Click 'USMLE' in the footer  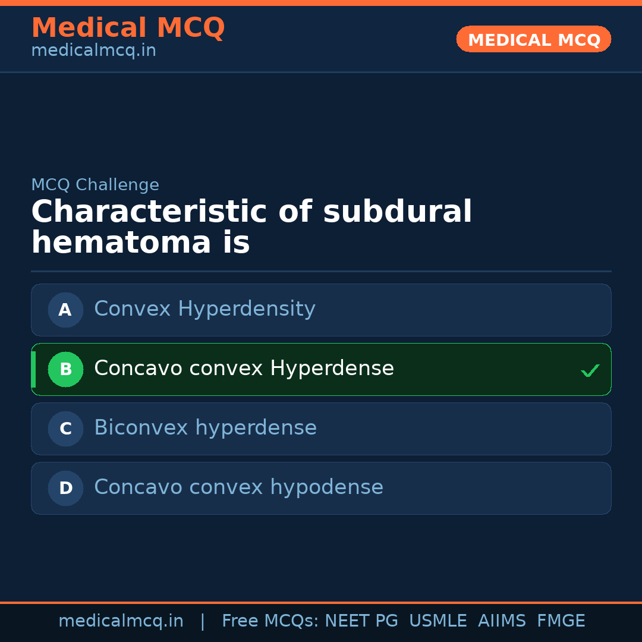438,621
